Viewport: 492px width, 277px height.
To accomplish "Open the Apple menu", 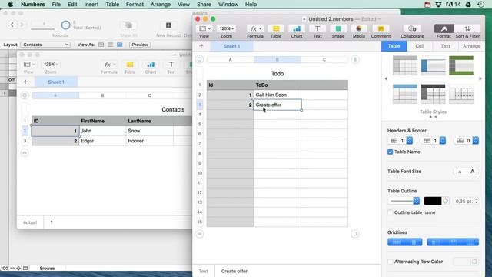I will pos(10,5).
